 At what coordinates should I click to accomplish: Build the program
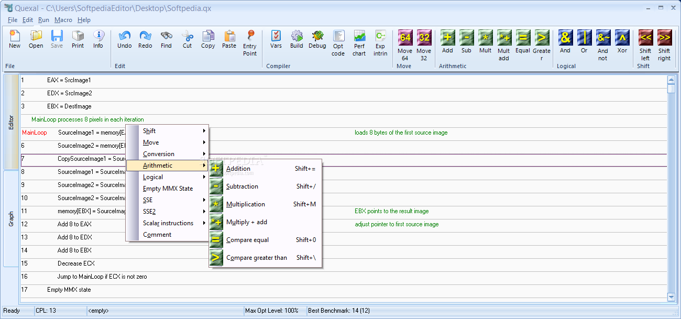tap(296, 39)
